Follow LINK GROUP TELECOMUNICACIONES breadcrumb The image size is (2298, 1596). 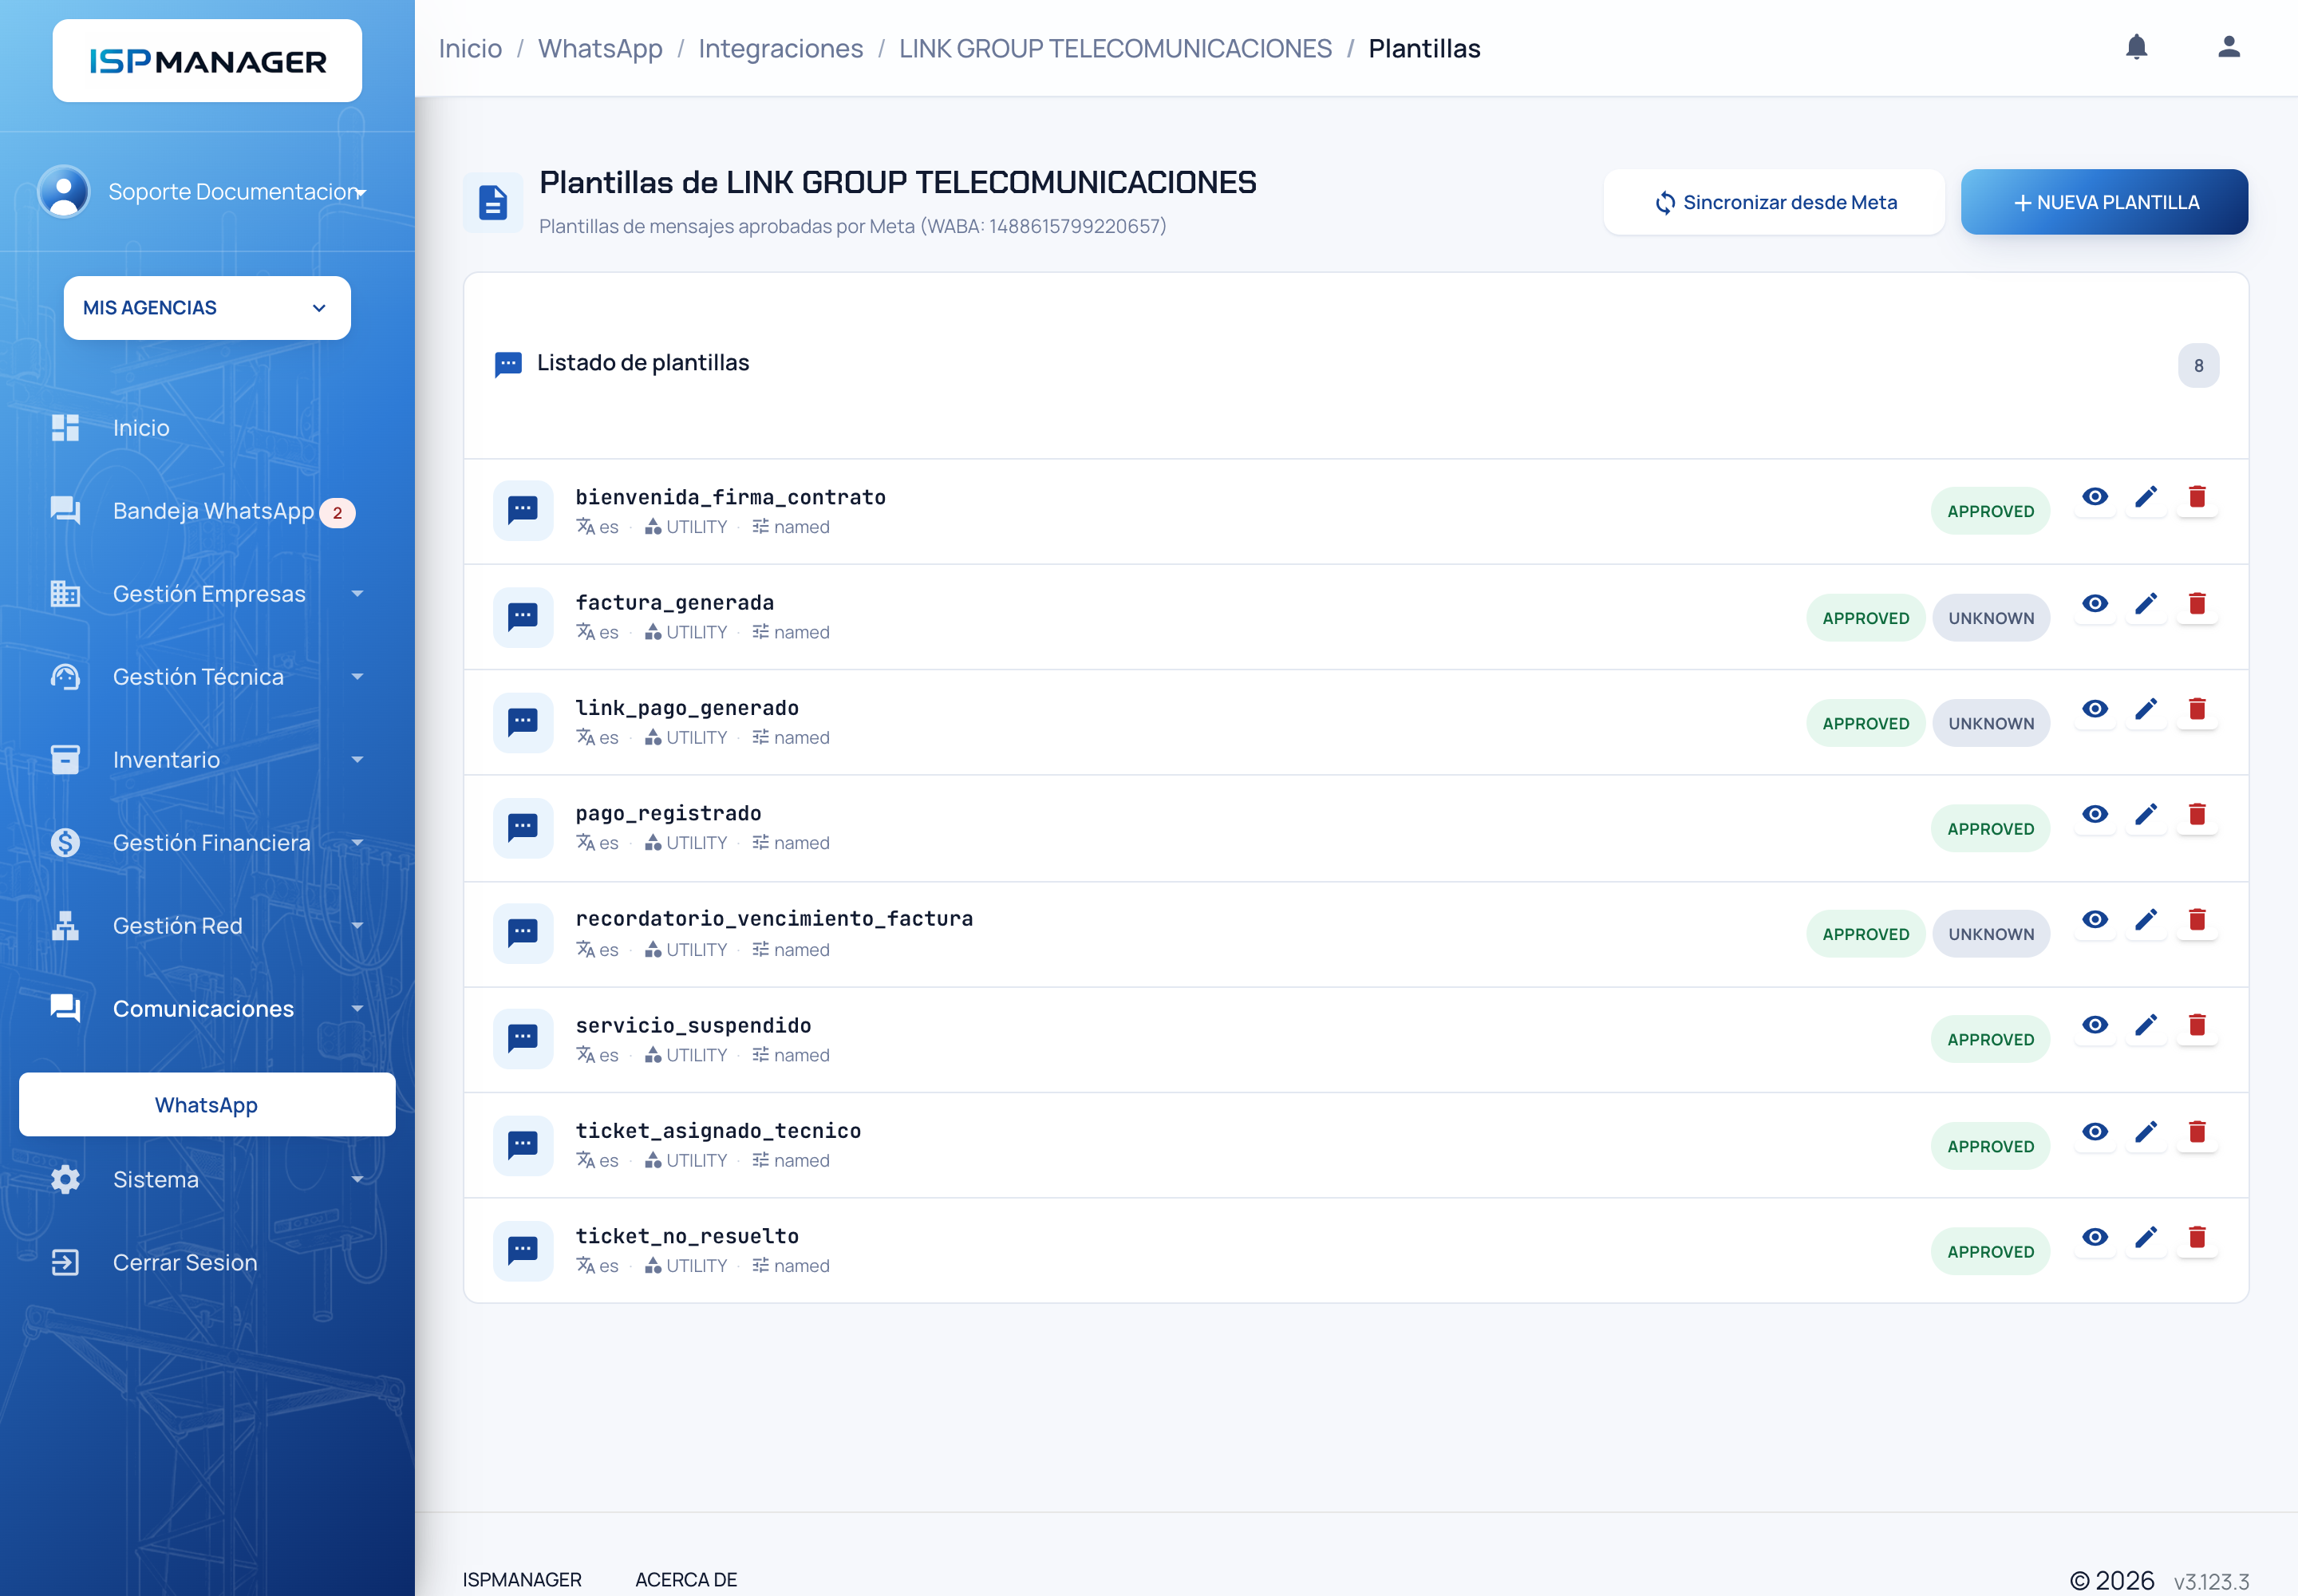[x=1115, y=48]
